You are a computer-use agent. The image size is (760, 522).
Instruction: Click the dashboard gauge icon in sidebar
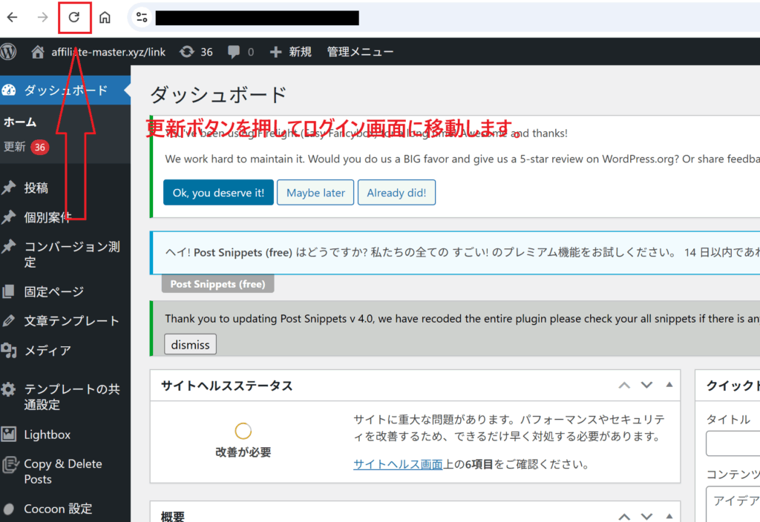(x=9, y=90)
